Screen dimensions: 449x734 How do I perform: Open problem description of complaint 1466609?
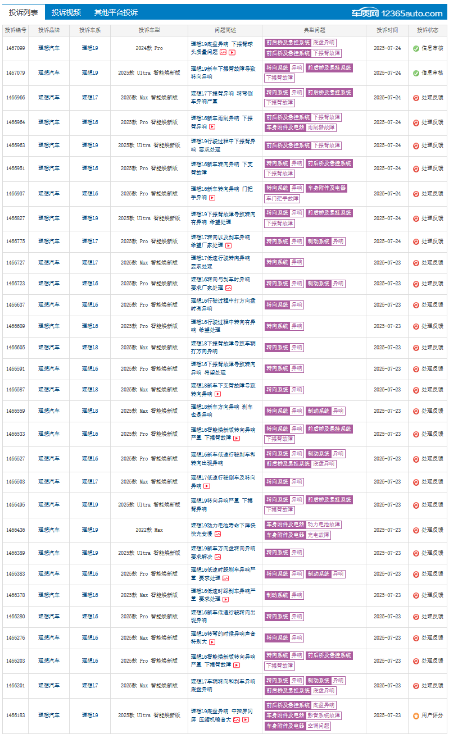[223, 326]
